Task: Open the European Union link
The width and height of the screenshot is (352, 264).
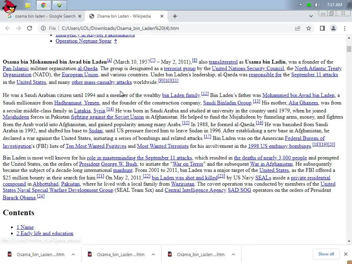Action: [x=80, y=75]
